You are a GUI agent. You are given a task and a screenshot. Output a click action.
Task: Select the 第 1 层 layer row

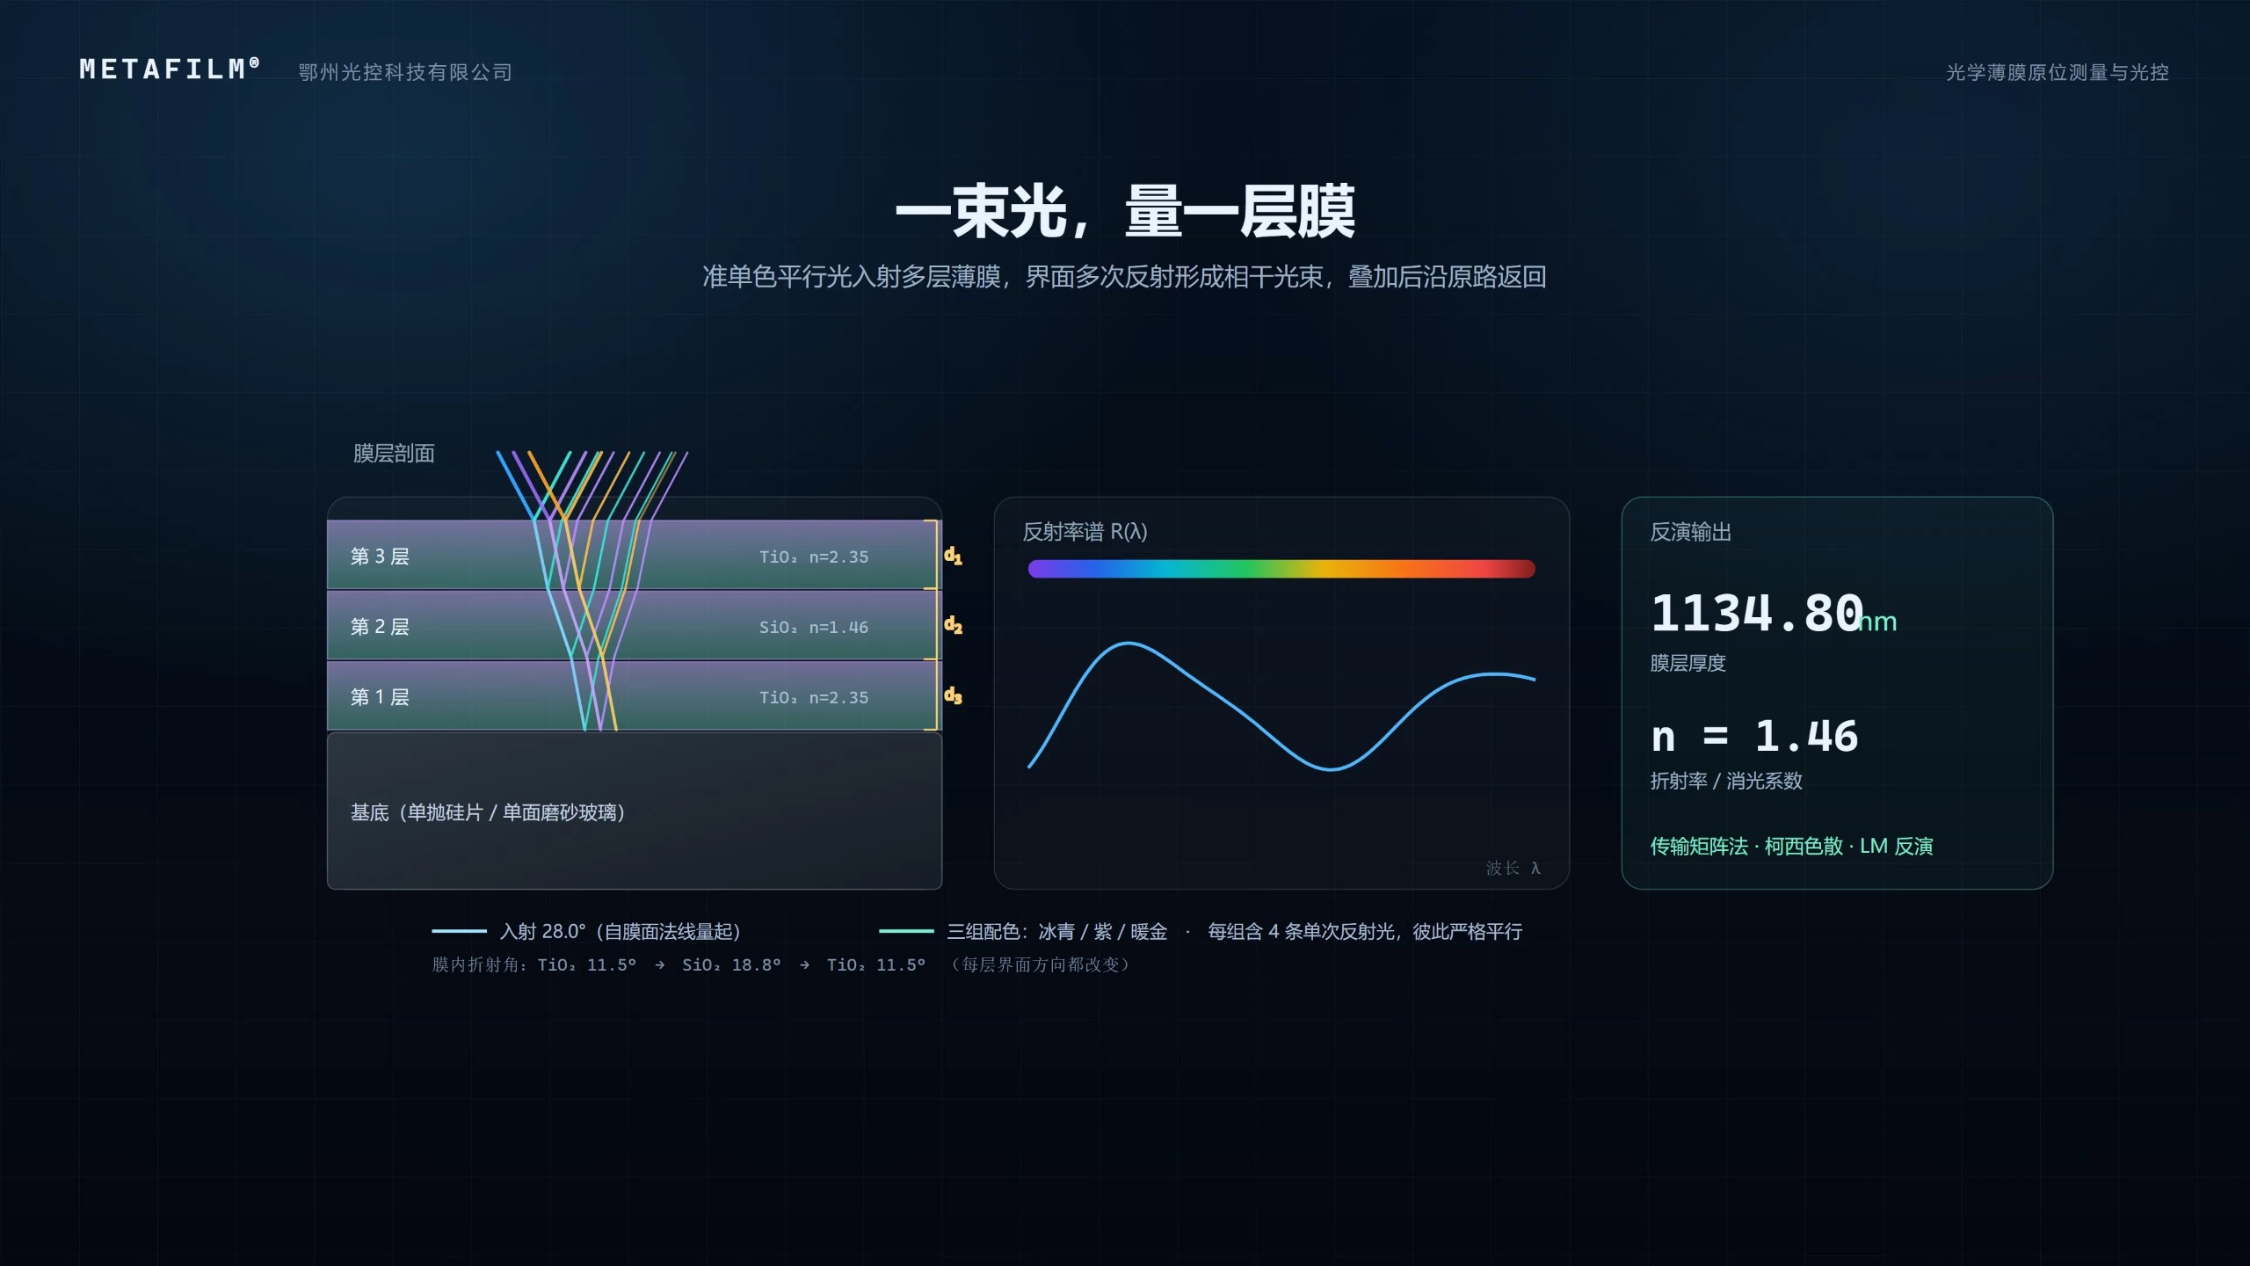coord(634,695)
